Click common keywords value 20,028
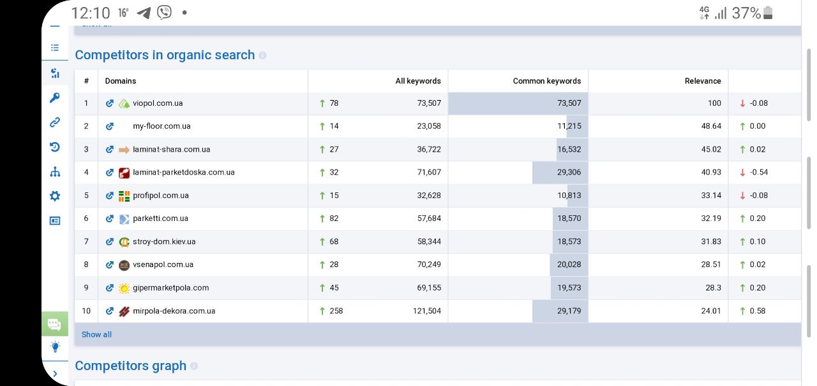This screenshot has width=817, height=386. click(569, 265)
